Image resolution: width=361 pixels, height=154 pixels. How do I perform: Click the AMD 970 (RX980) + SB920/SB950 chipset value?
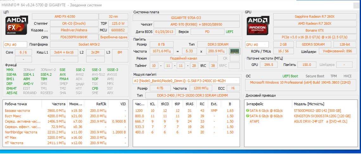click(x=196, y=24)
